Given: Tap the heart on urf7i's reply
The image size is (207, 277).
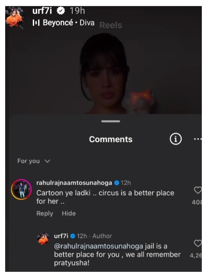Looking at the screenshot, I should coord(198,244).
